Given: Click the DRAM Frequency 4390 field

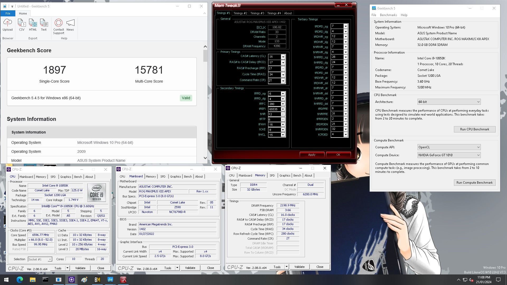Looking at the screenshot, I should click(x=277, y=46).
